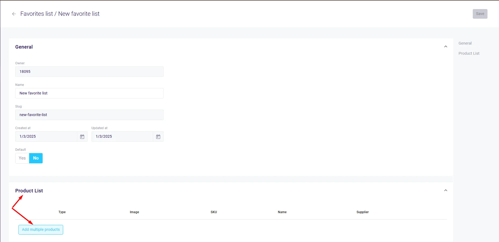Click the Product List section heading

pyautogui.click(x=29, y=191)
